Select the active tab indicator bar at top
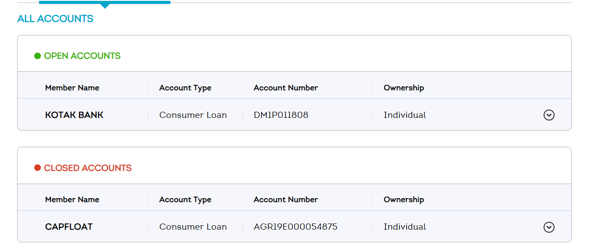591x252 pixels. 105,3
